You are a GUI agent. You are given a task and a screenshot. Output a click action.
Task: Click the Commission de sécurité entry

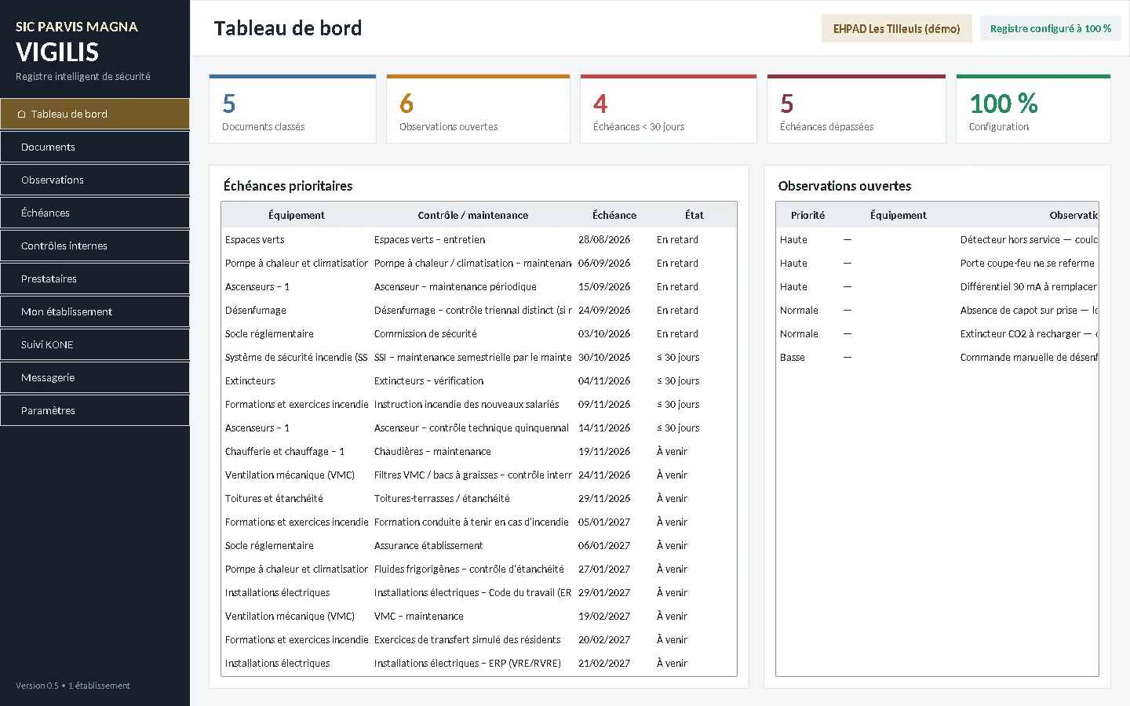425,333
